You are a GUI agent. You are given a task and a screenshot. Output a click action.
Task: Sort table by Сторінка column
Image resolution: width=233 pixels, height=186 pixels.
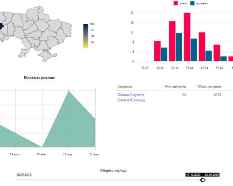coord(126,86)
